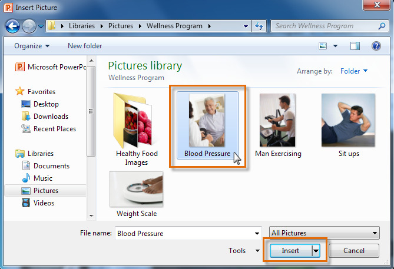
Task: Open the Music library
Action: 43,178
